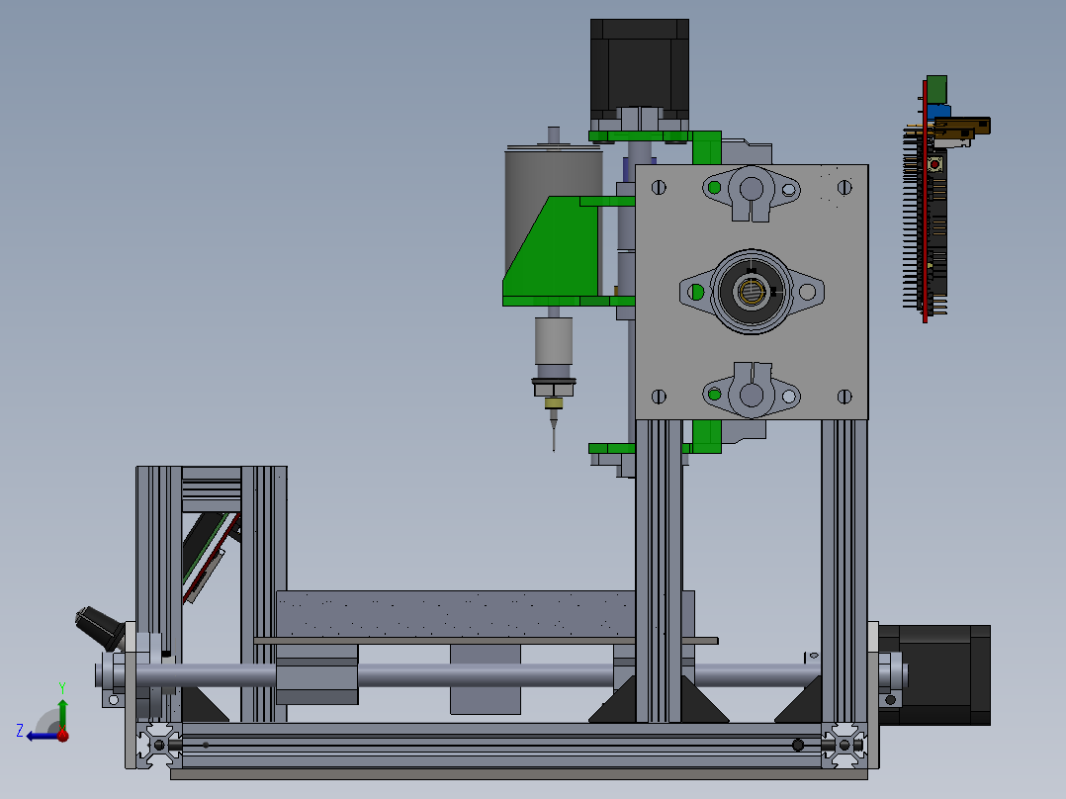Image resolution: width=1066 pixels, height=799 pixels.
Task: Select the grey bearing block under table center
Action: pos(486,679)
